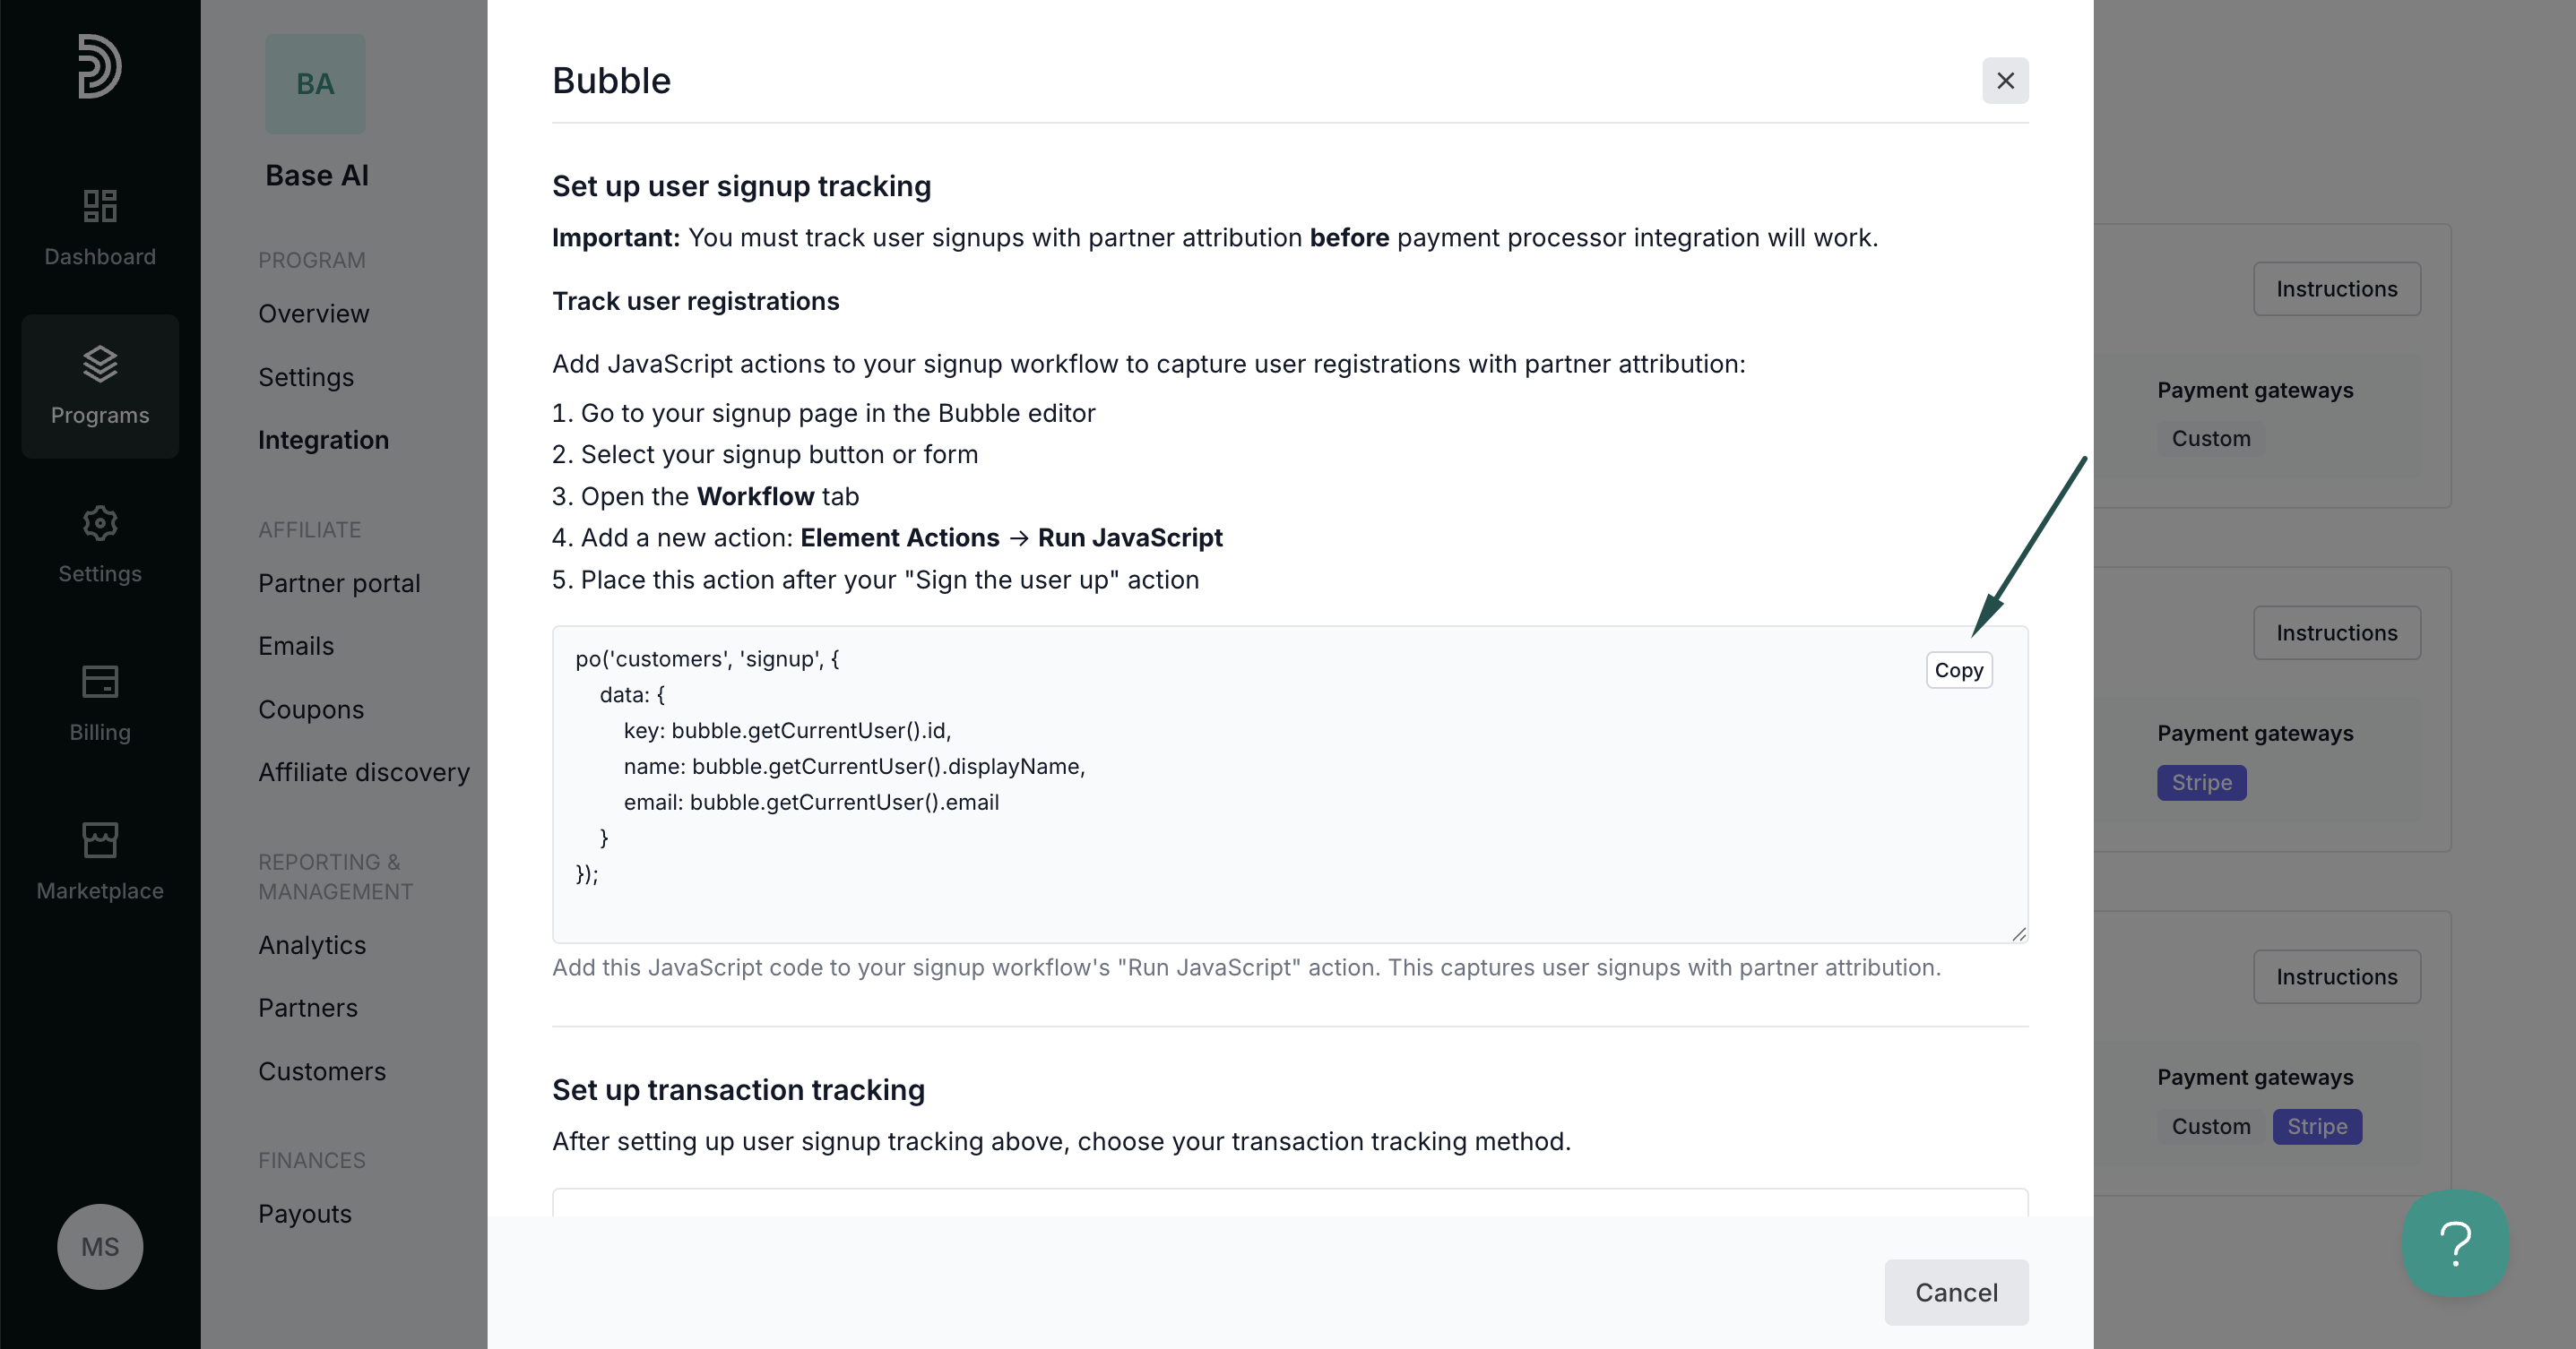2576x1349 pixels.
Task: Click inside the JavaScript code text area
Action: tap(1290, 785)
